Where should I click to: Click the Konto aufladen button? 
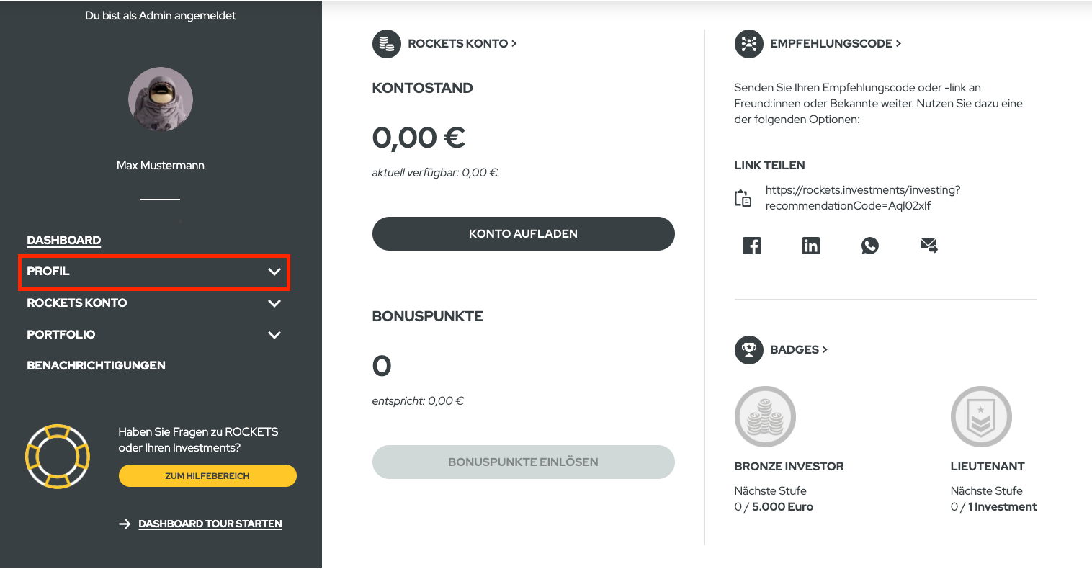[523, 234]
